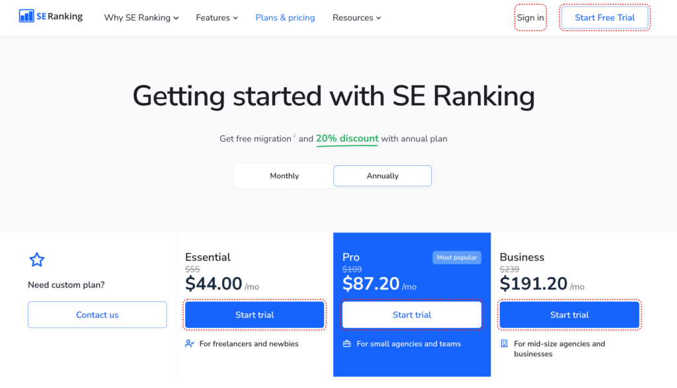Screen dimensions: 677x388
Task: Click the briefcase icon under Pro plan
Action: pos(348,344)
